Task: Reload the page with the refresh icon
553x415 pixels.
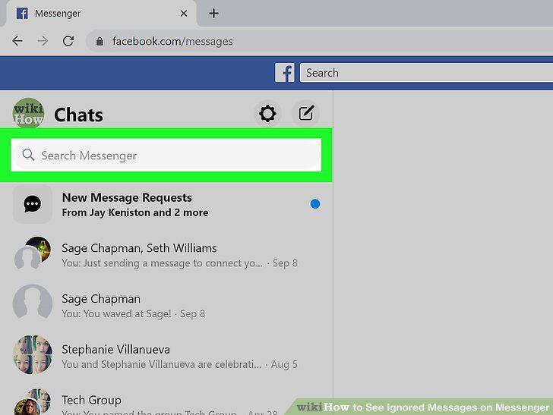Action: point(68,41)
